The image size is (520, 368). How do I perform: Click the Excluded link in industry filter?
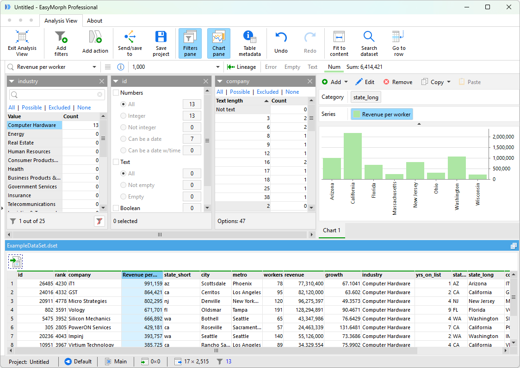(x=59, y=108)
